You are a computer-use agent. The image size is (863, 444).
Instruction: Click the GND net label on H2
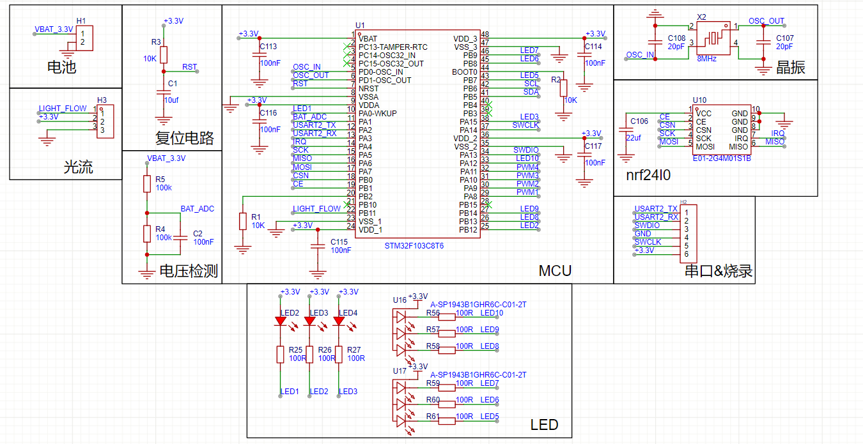tap(643, 234)
